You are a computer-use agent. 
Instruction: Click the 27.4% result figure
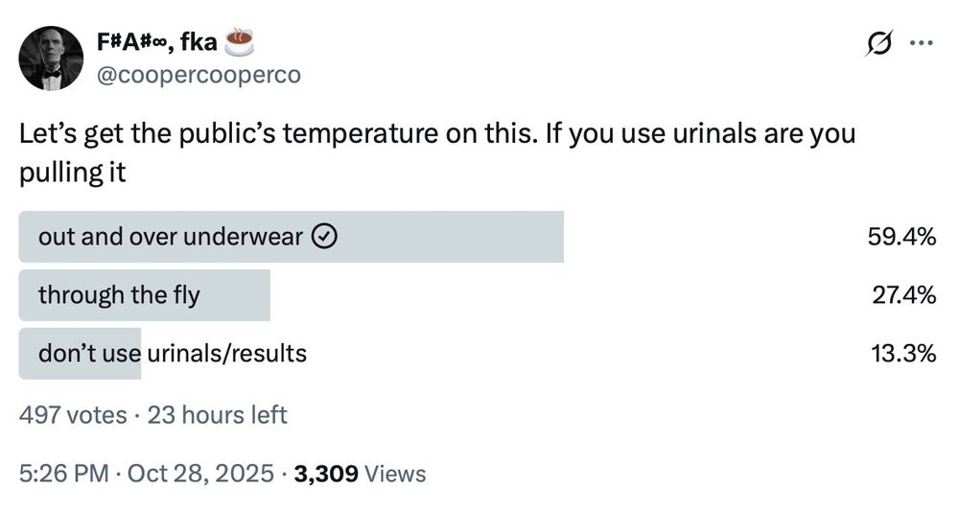902,295
